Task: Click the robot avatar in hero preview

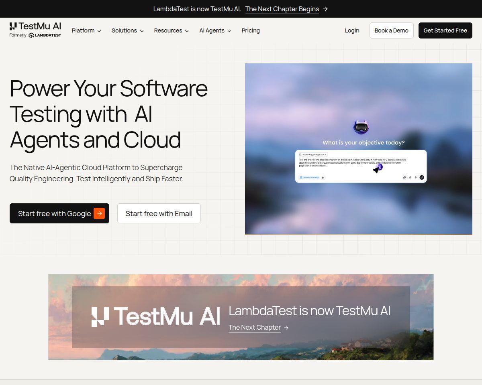Action: 361,128
